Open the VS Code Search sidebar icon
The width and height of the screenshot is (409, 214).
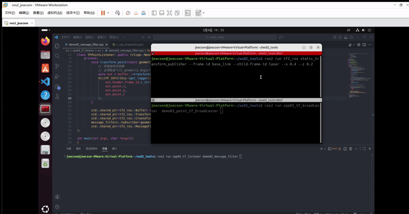[x=57, y=56]
